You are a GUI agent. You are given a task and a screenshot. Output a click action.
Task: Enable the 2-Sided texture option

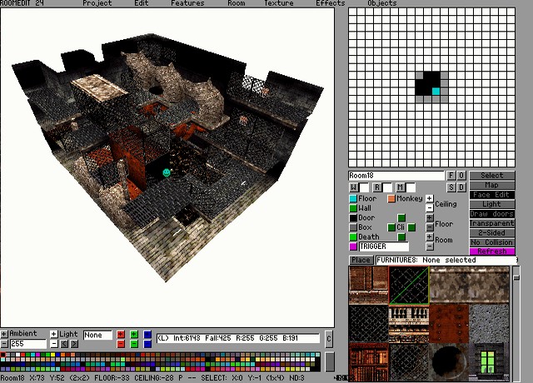coord(491,232)
